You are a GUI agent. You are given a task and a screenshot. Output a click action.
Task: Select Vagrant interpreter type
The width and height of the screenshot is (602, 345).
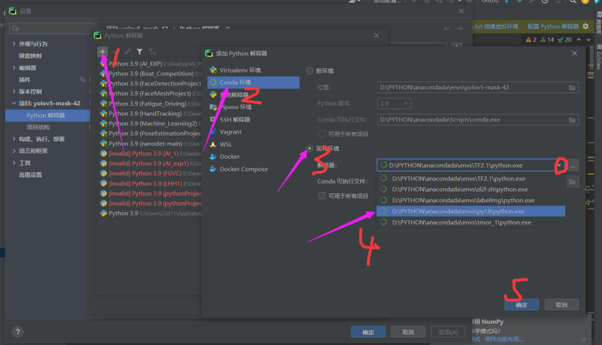(x=253, y=132)
